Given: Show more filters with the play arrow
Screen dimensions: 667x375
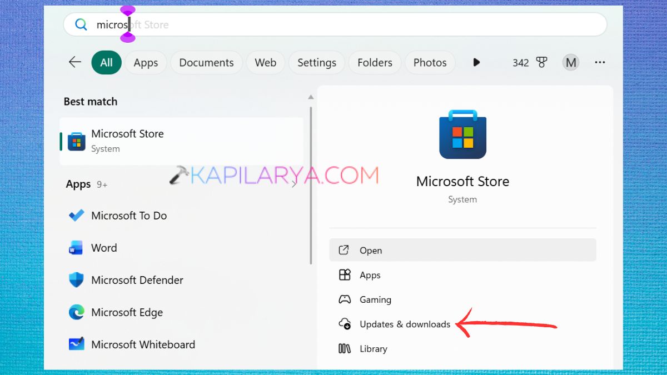Looking at the screenshot, I should point(476,62).
